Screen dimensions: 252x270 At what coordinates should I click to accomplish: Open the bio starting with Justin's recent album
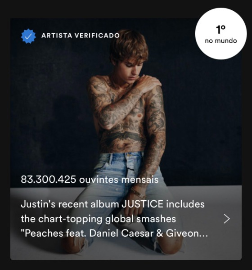click(x=114, y=219)
